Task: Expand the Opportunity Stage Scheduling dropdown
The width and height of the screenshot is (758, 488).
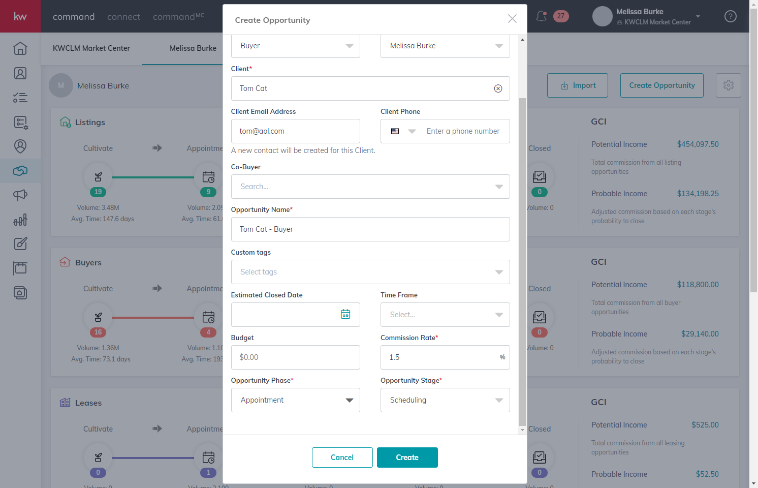Action: [x=445, y=400]
